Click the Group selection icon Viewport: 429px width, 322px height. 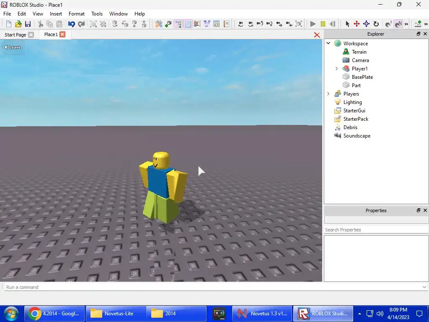93,24
